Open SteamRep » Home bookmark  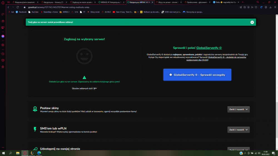[49, 12]
